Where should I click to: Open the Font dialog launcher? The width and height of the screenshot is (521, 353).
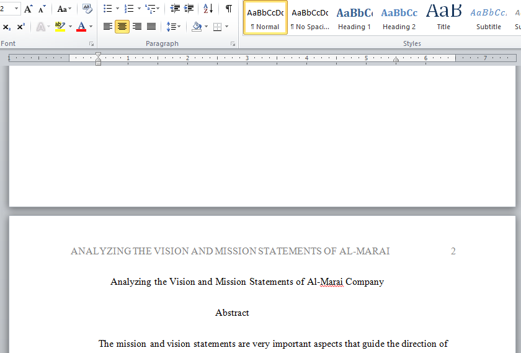[91, 44]
